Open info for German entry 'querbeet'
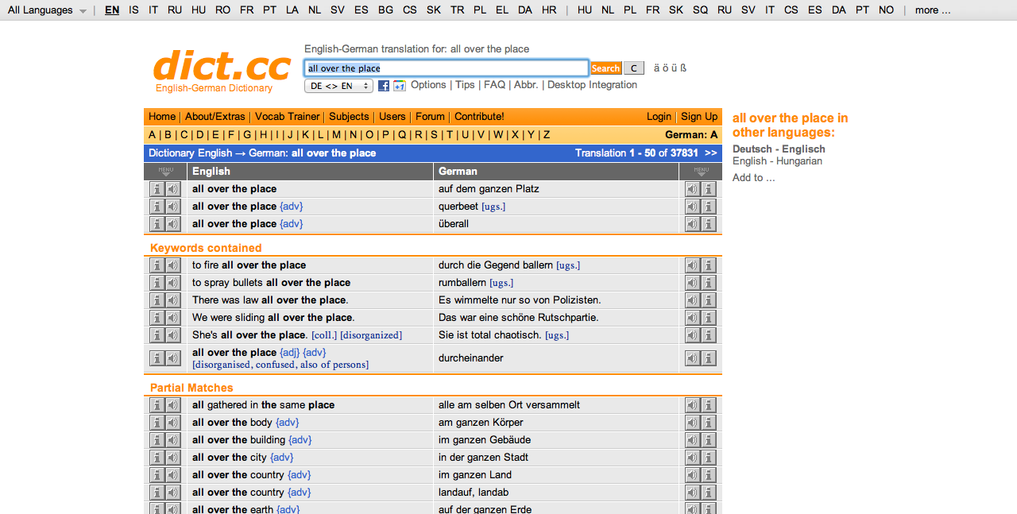The height and width of the screenshot is (514, 1017). 709,207
